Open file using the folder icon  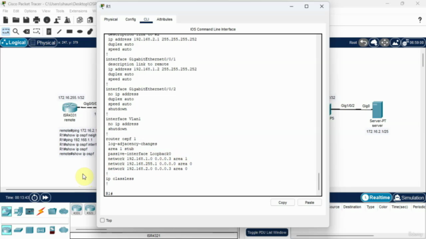[x=16, y=20]
